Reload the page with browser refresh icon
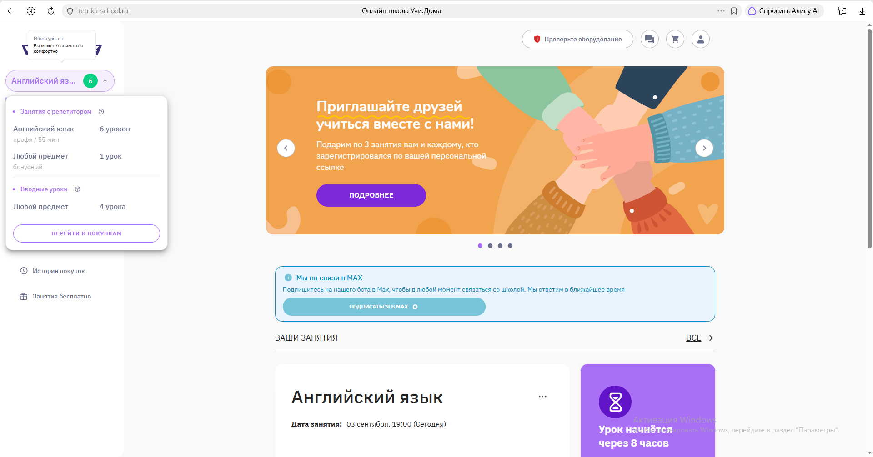Viewport: 873px width, 457px height. pos(51,11)
